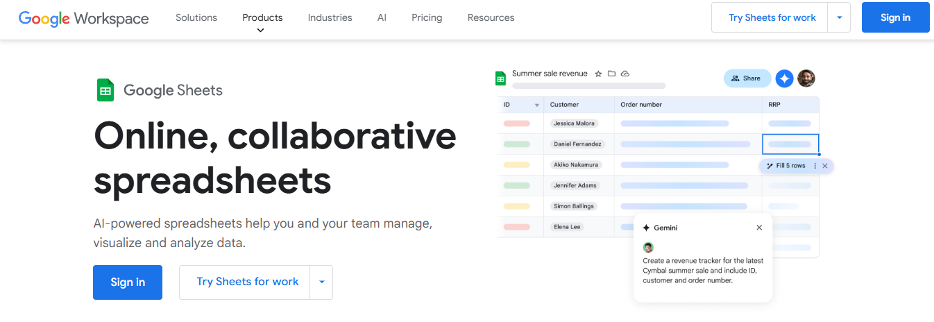934x322 pixels.
Task: Click the Gemini sparkle icon in card
Action: coord(647,228)
